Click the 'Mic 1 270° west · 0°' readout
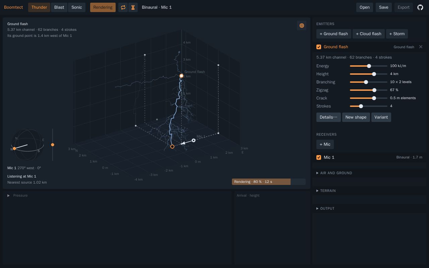This screenshot has width=429, height=268. pyautogui.click(x=24, y=168)
